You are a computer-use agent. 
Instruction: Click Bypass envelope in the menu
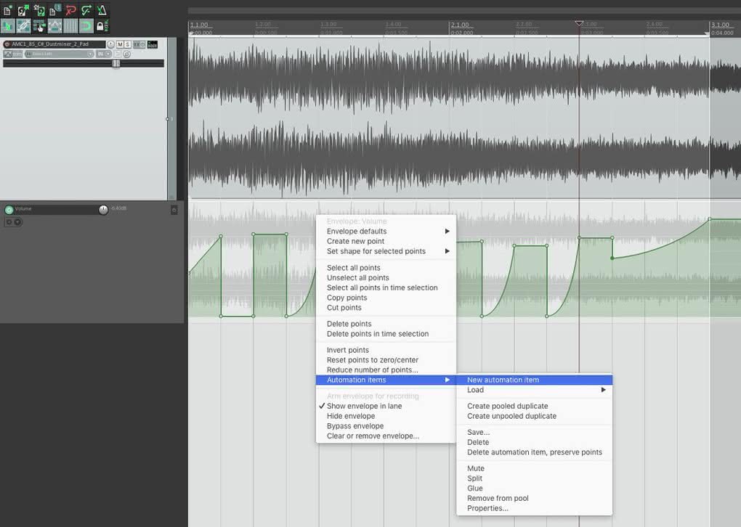[386, 426]
